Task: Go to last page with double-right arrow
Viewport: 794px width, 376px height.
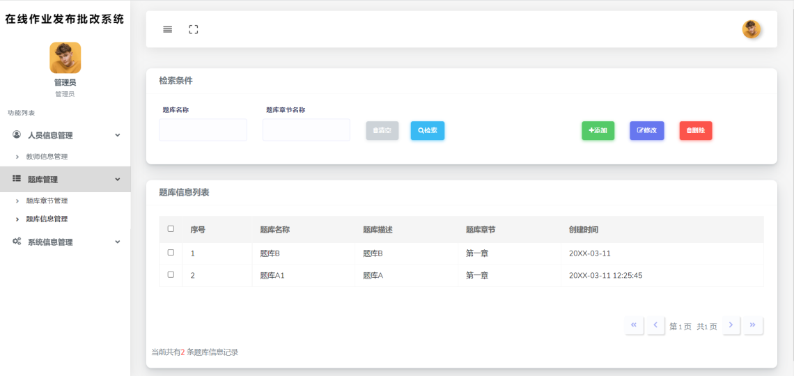Action: point(753,325)
